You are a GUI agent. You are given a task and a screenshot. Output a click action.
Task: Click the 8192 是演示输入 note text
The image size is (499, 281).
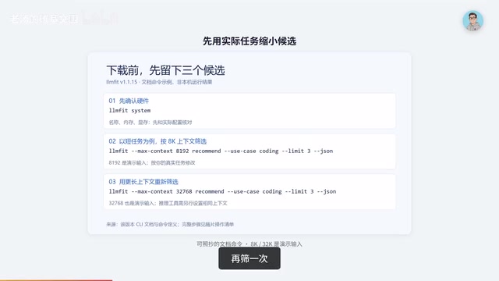point(152,163)
